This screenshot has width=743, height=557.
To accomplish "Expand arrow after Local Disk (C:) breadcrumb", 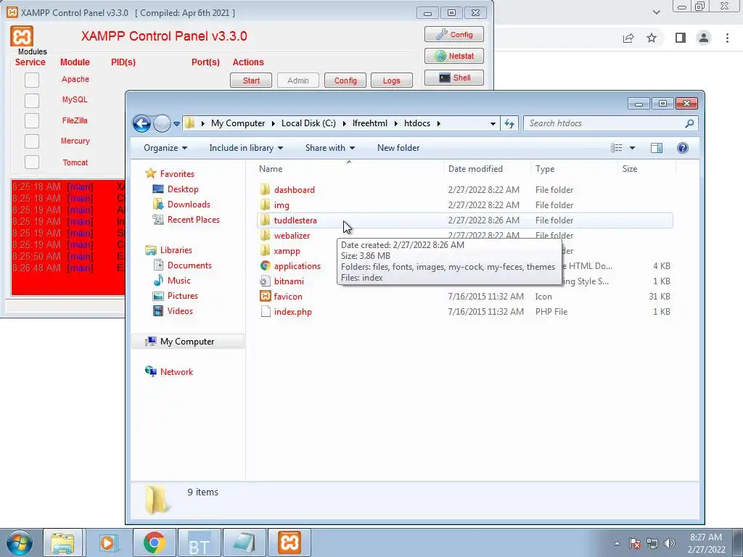I will click(x=345, y=123).
